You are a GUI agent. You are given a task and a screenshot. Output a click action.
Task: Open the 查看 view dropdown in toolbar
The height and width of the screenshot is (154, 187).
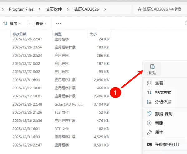coord(38,24)
